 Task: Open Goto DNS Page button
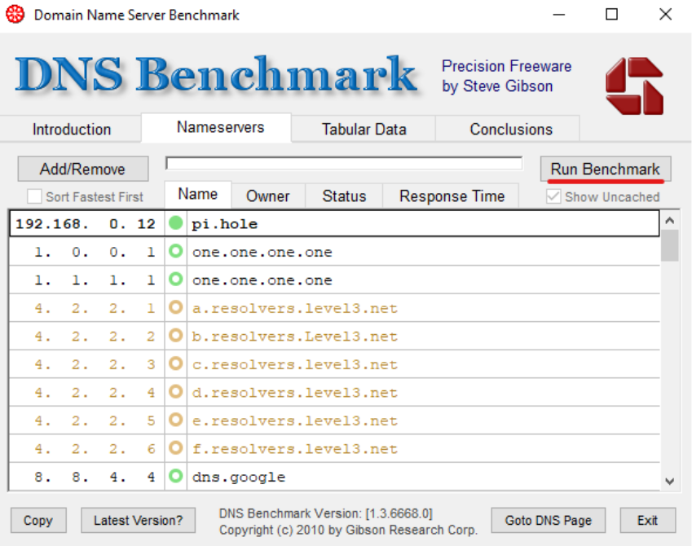click(548, 521)
